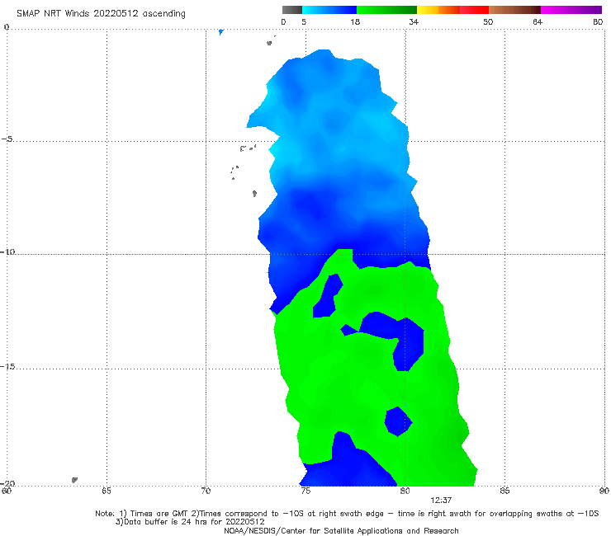Screen dimensions: 611x536
Task: Click the title 'SMAP NRT Winds 20220512 ascending'
Action: [101, 13]
